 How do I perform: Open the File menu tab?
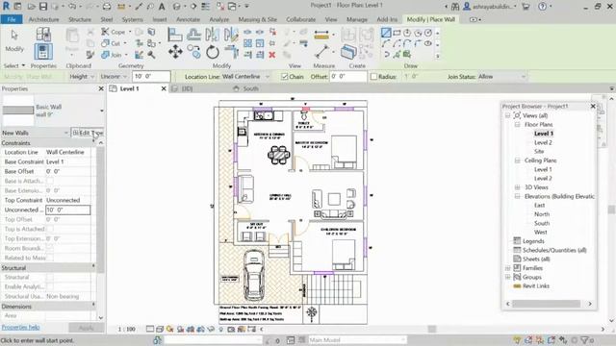[x=12, y=19]
